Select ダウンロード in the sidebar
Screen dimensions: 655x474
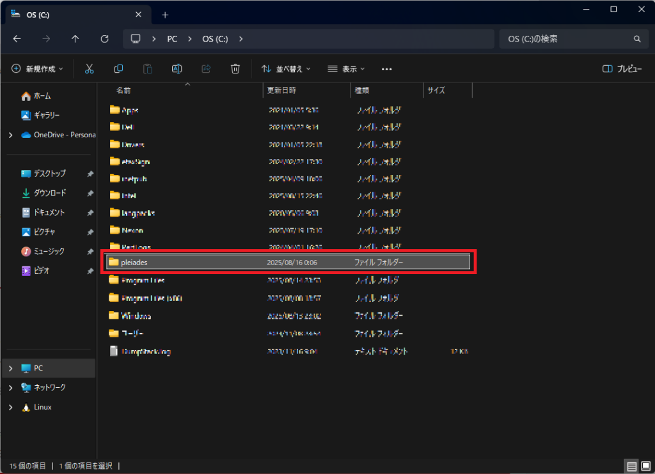pyautogui.click(x=49, y=193)
